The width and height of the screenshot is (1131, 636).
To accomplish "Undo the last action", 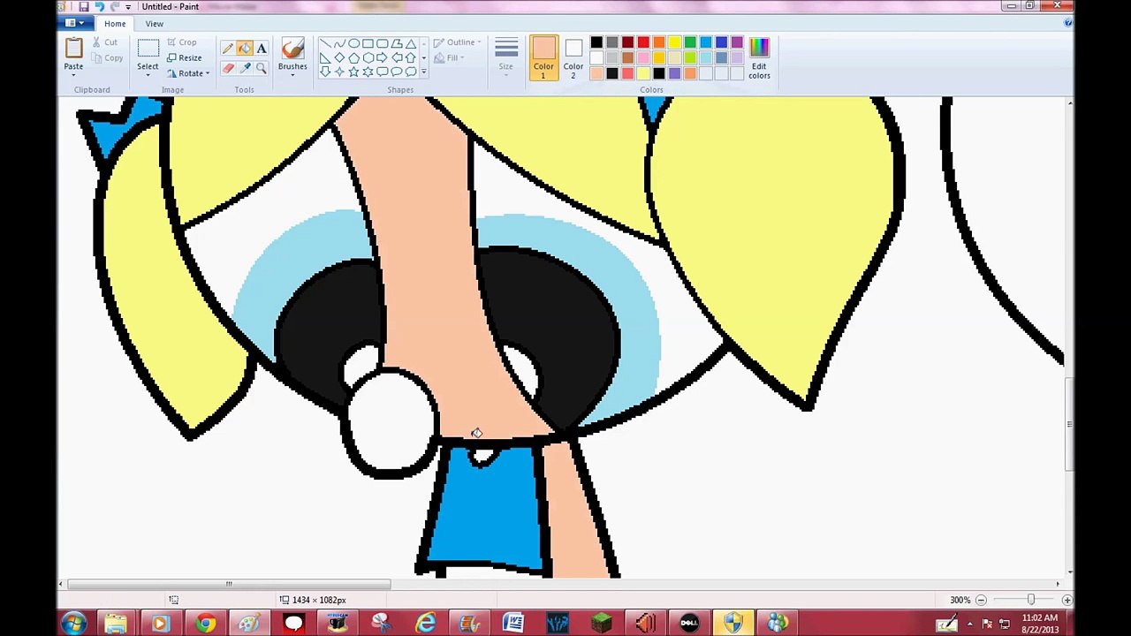I will [99, 6].
